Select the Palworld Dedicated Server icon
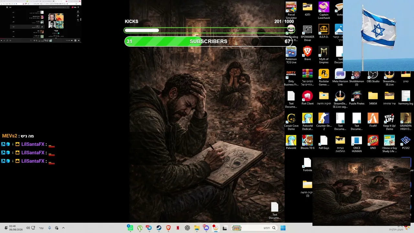 click(307, 122)
